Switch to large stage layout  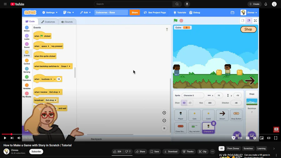coord(249,21)
